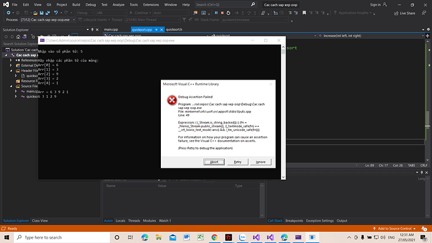Open the Increase(int left, int right) member dropdown
Viewport: 432px width, 243px height.
[372, 36]
